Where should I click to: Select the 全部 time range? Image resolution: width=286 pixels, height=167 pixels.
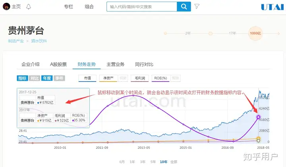pos(174,162)
